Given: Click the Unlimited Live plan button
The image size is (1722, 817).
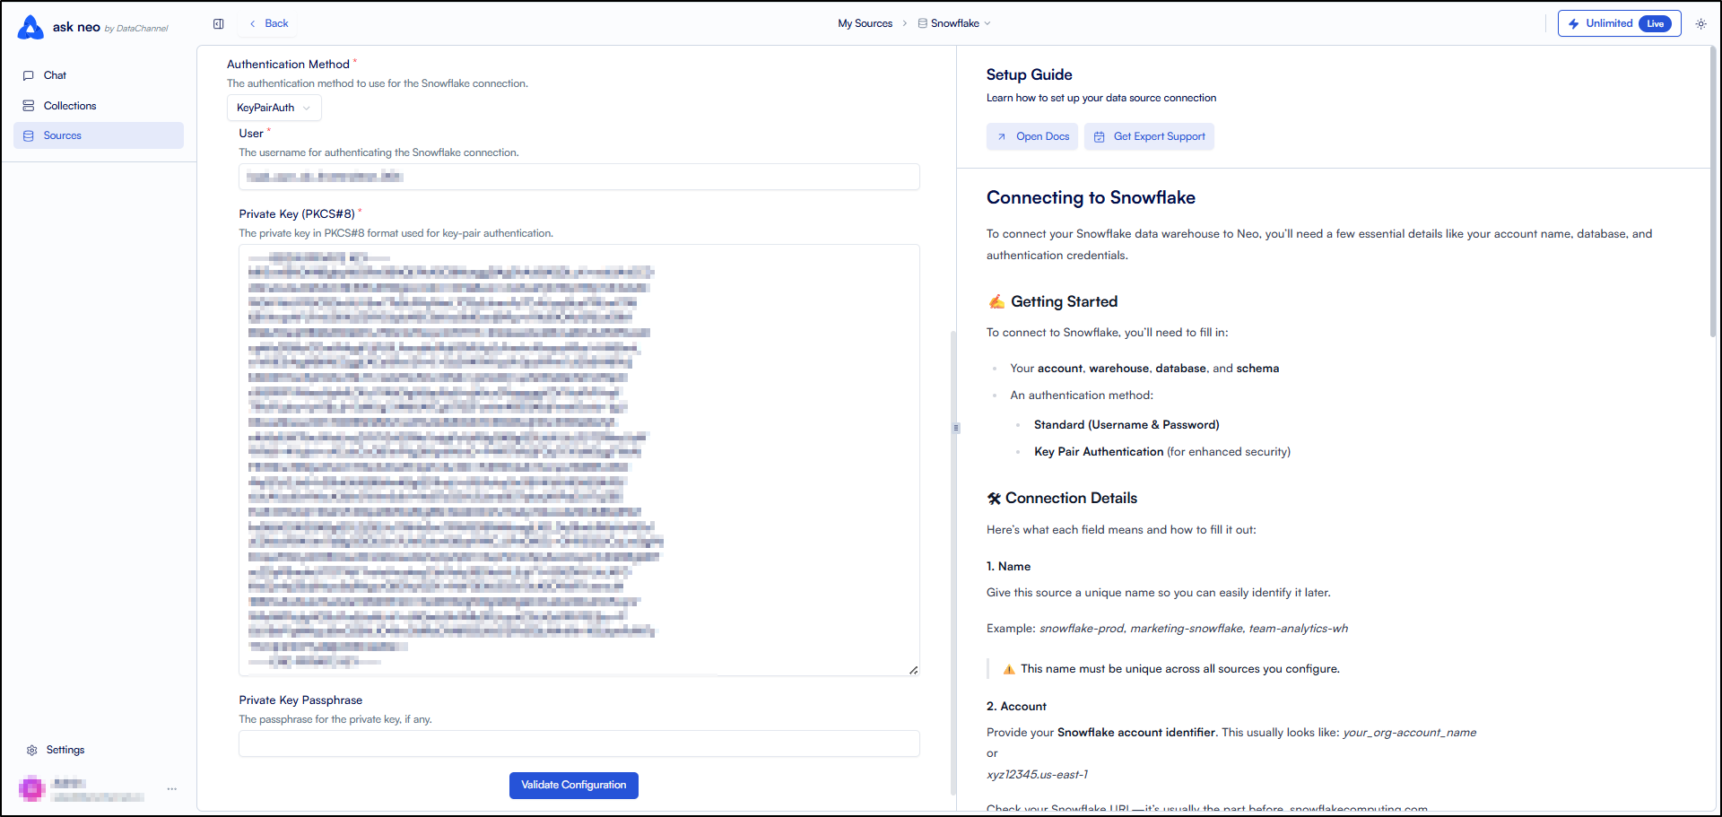Looking at the screenshot, I should tap(1619, 23).
